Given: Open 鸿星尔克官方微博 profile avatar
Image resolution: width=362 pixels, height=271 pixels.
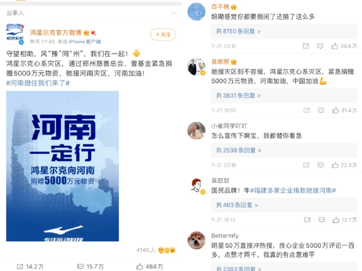Looking at the screenshot, I should tap(15, 34).
